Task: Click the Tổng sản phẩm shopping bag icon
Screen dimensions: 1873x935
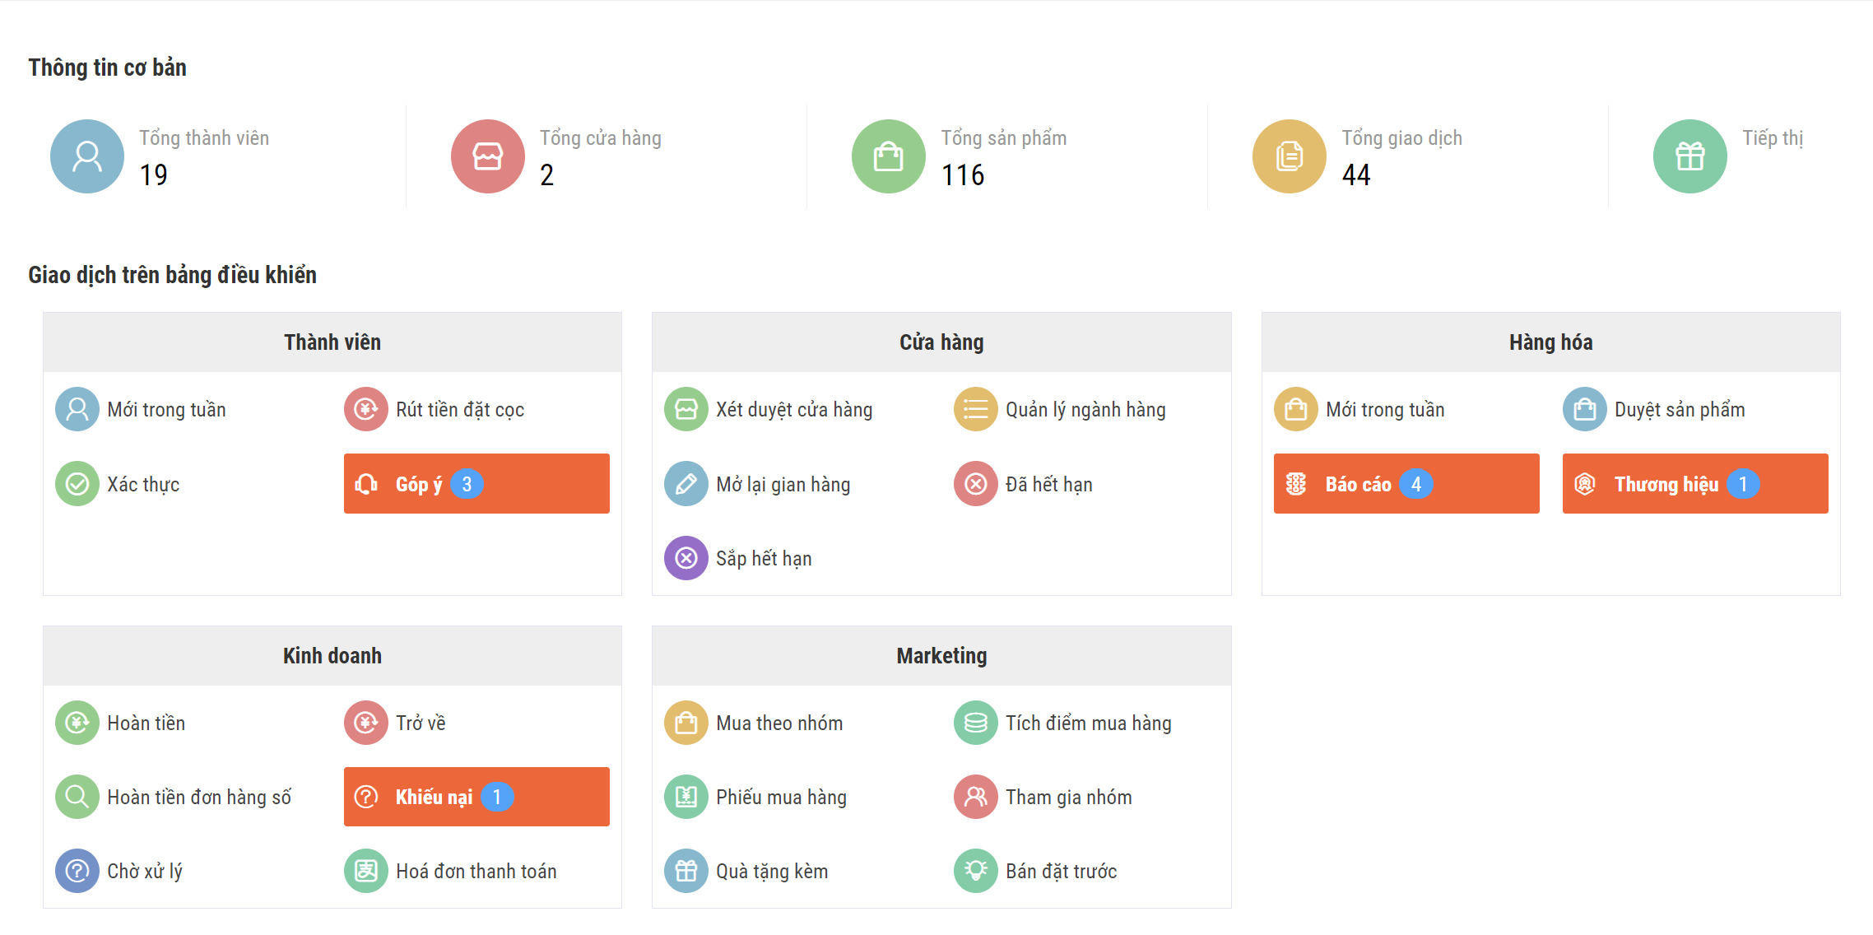Action: click(889, 156)
